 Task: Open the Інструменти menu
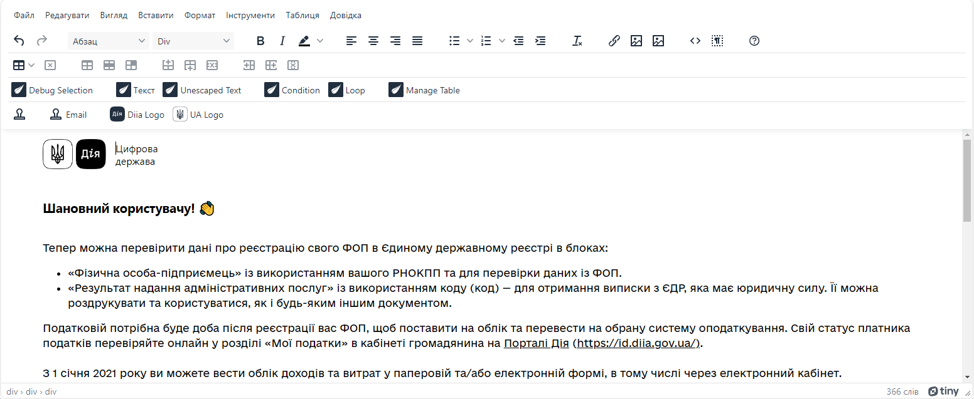click(250, 15)
